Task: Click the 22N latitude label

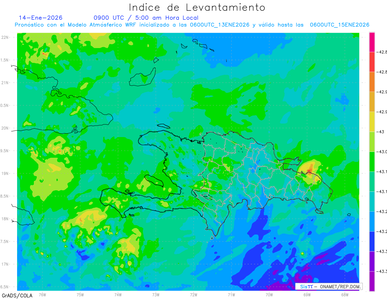Action: pos(5,37)
